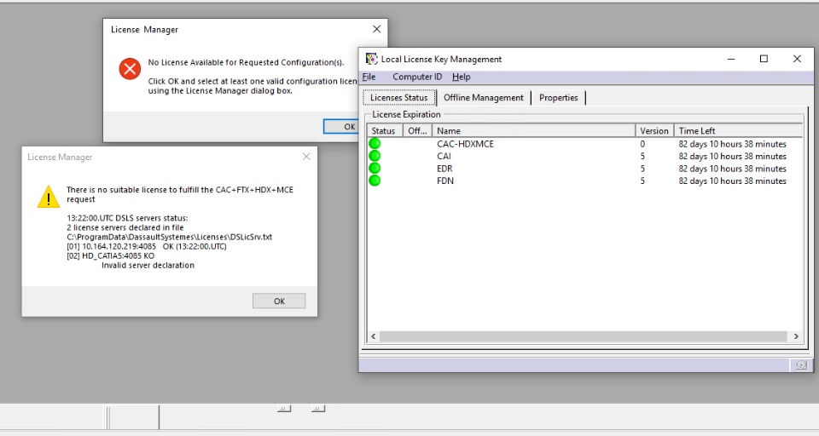The height and width of the screenshot is (436, 819).
Task: Maximize the Local License Key Management window
Action: (764, 59)
